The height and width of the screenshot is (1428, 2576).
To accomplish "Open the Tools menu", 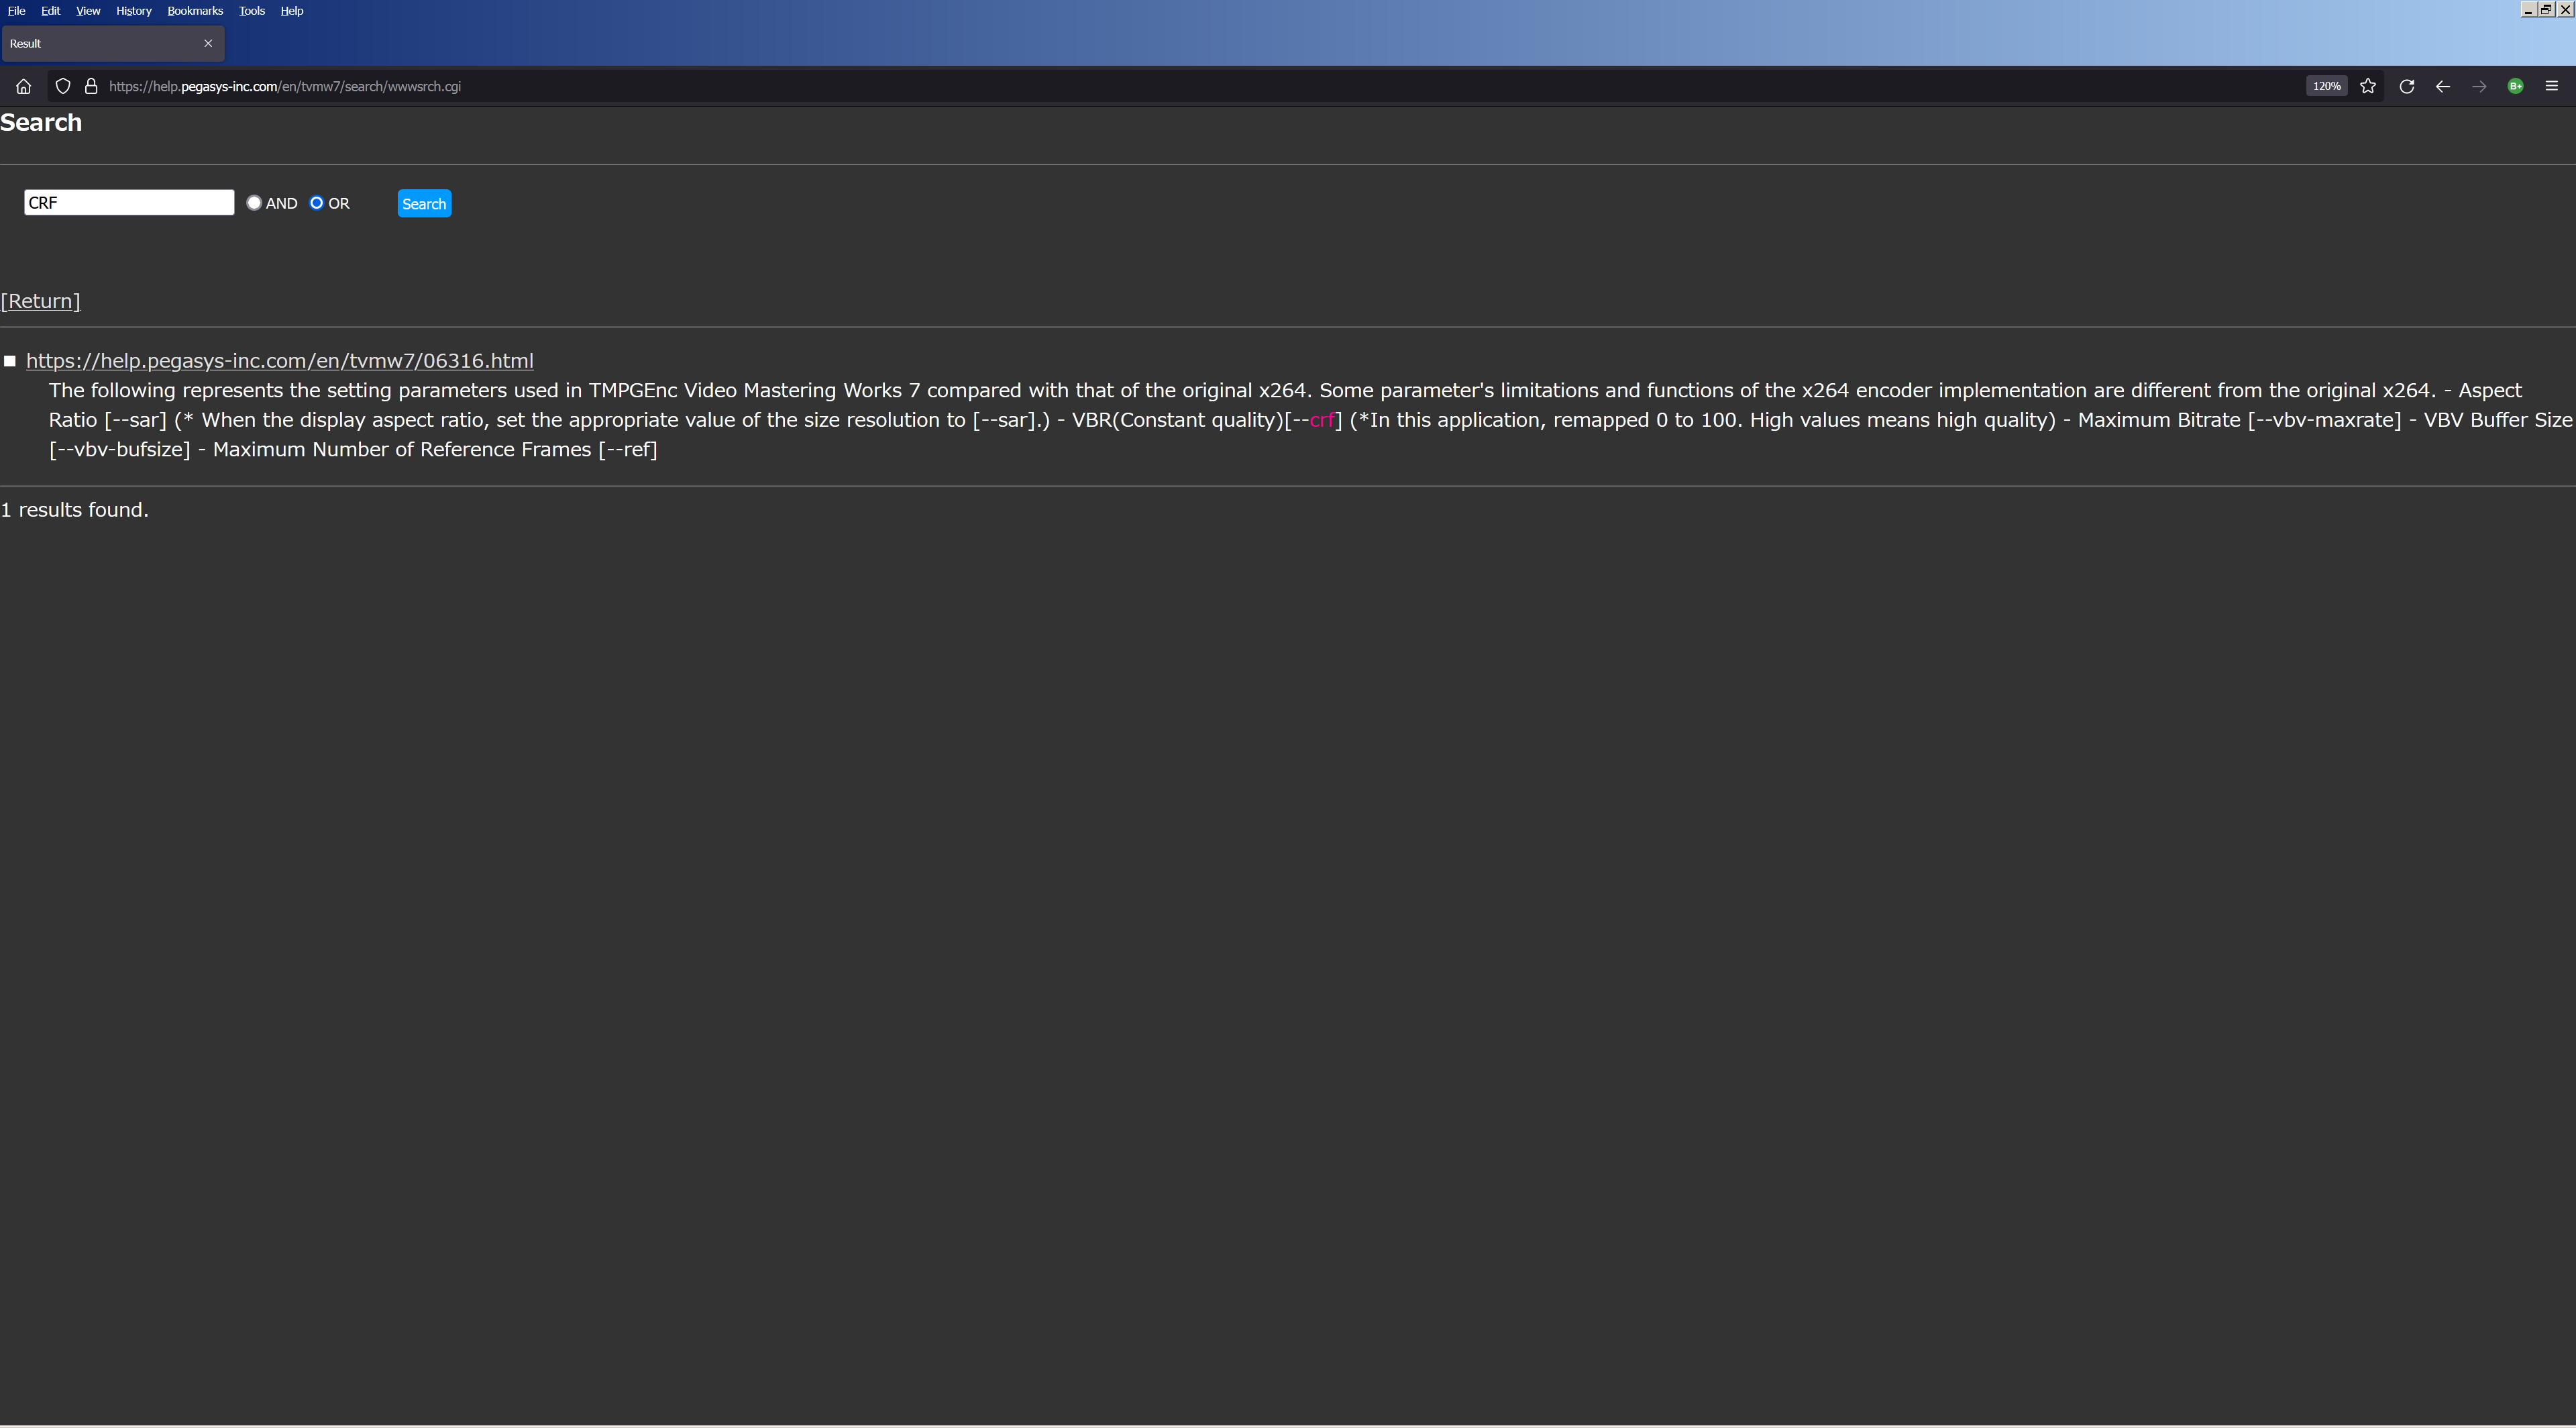I will click(251, 11).
